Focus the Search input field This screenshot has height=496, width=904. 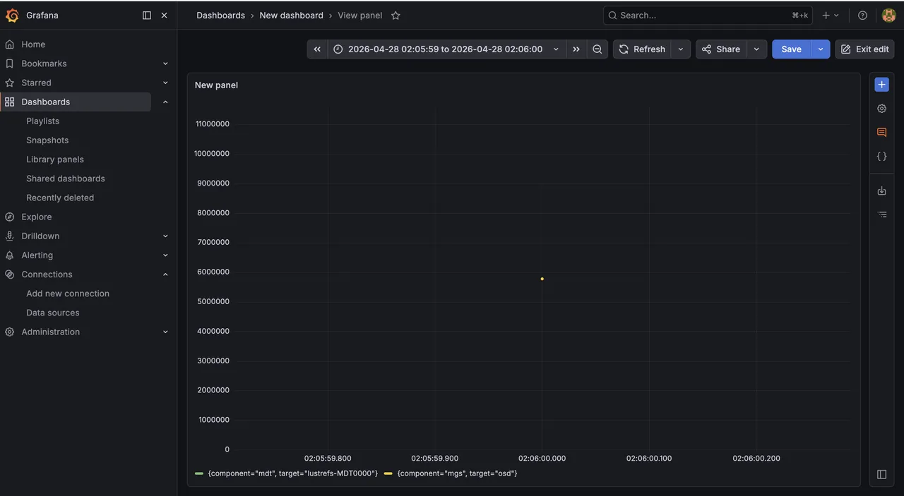(x=708, y=15)
